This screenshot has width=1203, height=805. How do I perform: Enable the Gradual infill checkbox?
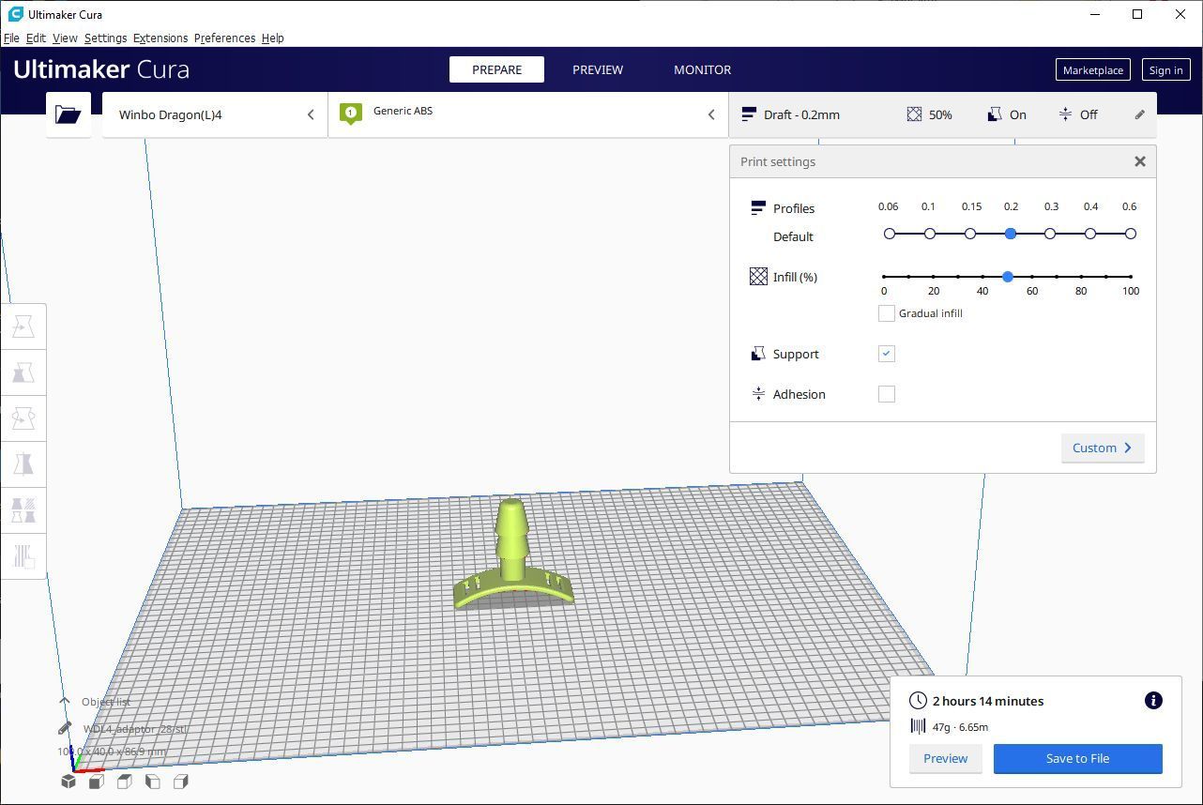pos(886,313)
